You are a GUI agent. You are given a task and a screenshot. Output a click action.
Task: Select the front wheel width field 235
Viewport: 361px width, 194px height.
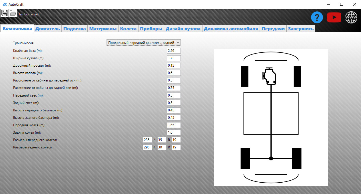[148, 140]
